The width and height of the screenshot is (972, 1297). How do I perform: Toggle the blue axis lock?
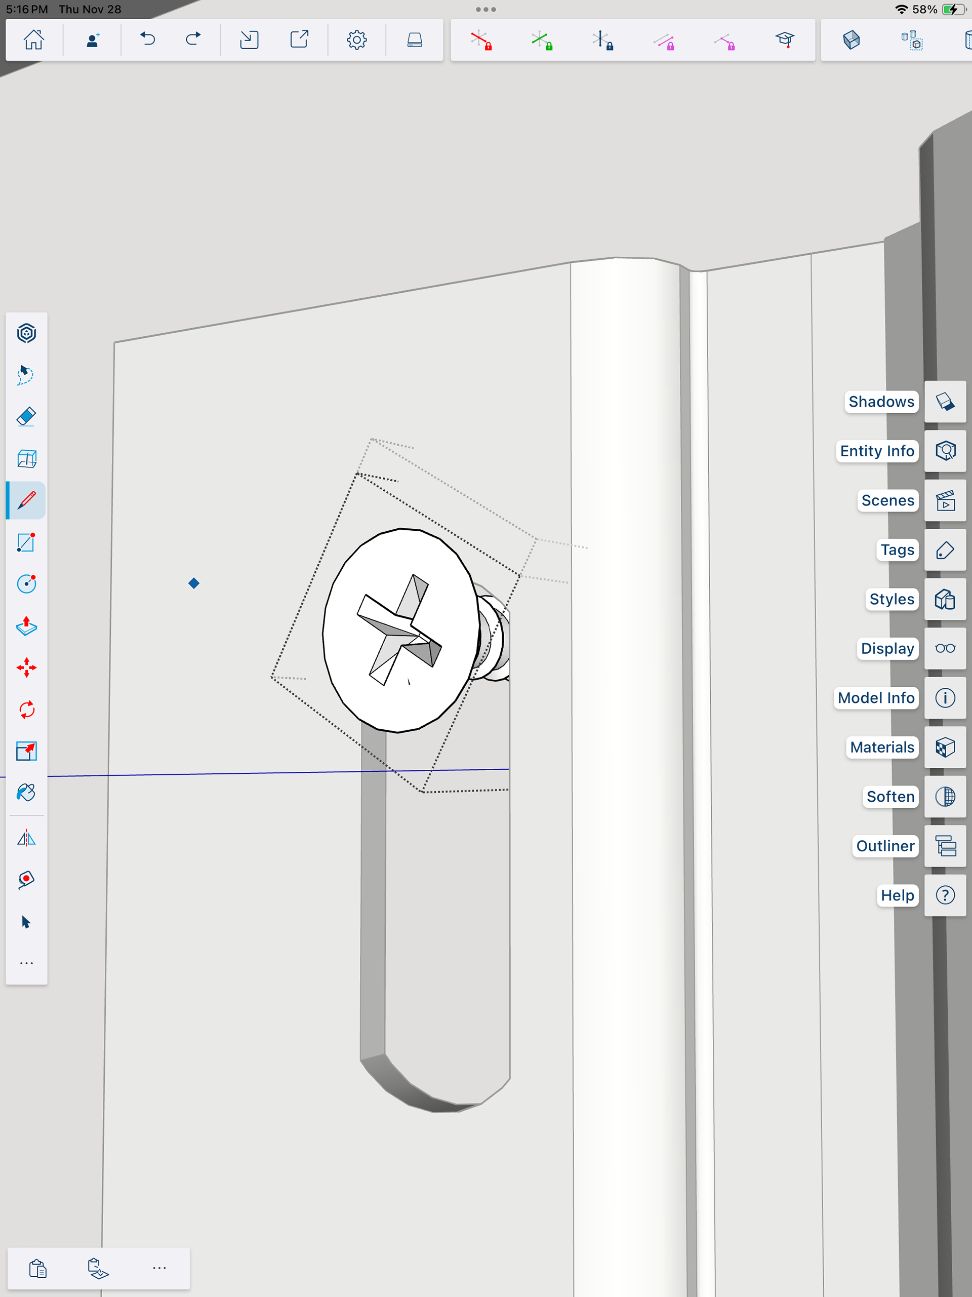(x=602, y=41)
